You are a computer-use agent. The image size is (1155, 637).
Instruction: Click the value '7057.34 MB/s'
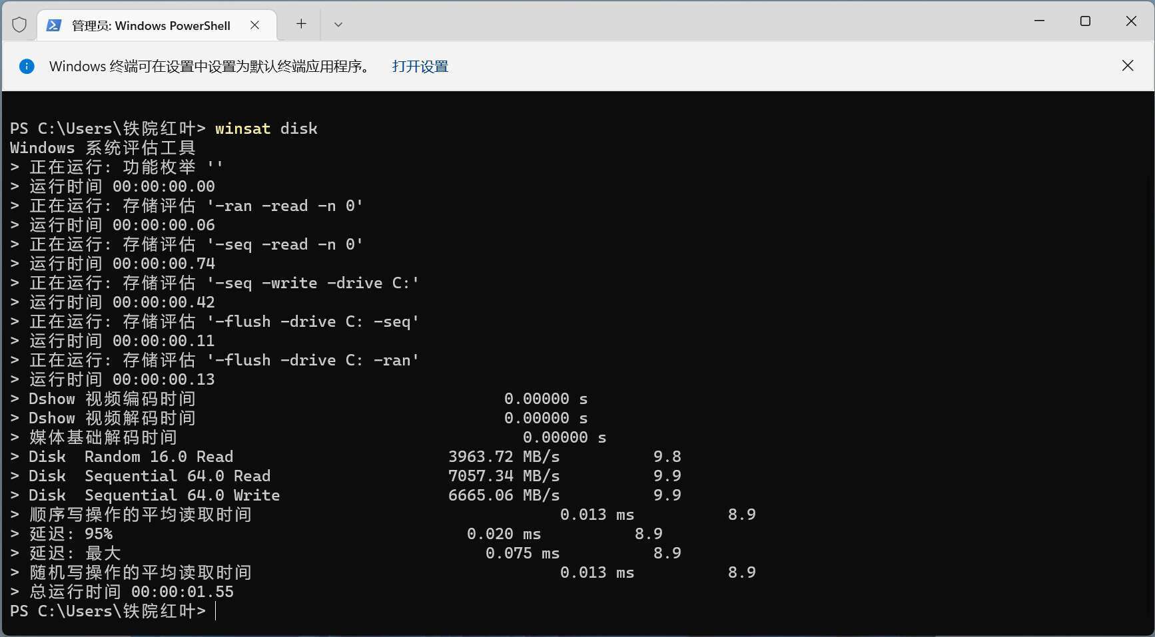pyautogui.click(x=504, y=476)
